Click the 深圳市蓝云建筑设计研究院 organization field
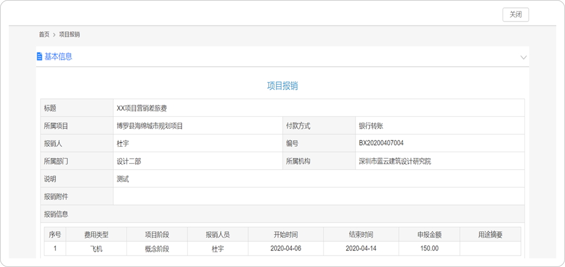This screenshot has width=565, height=267. (395, 161)
